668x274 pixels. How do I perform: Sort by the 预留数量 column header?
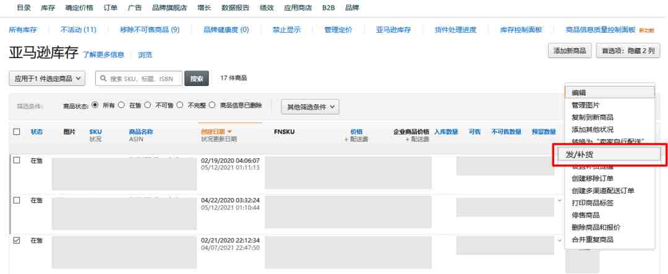pos(544,132)
